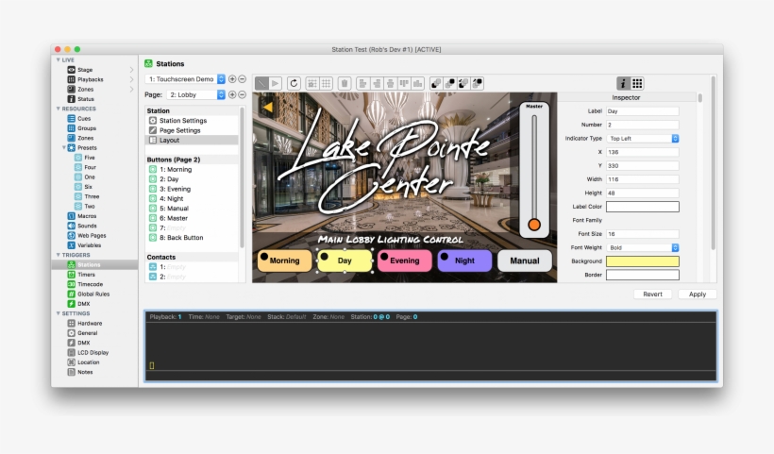This screenshot has height=454, width=774.
Task: Click the yellow back arrow on canvas
Action: [x=267, y=108]
